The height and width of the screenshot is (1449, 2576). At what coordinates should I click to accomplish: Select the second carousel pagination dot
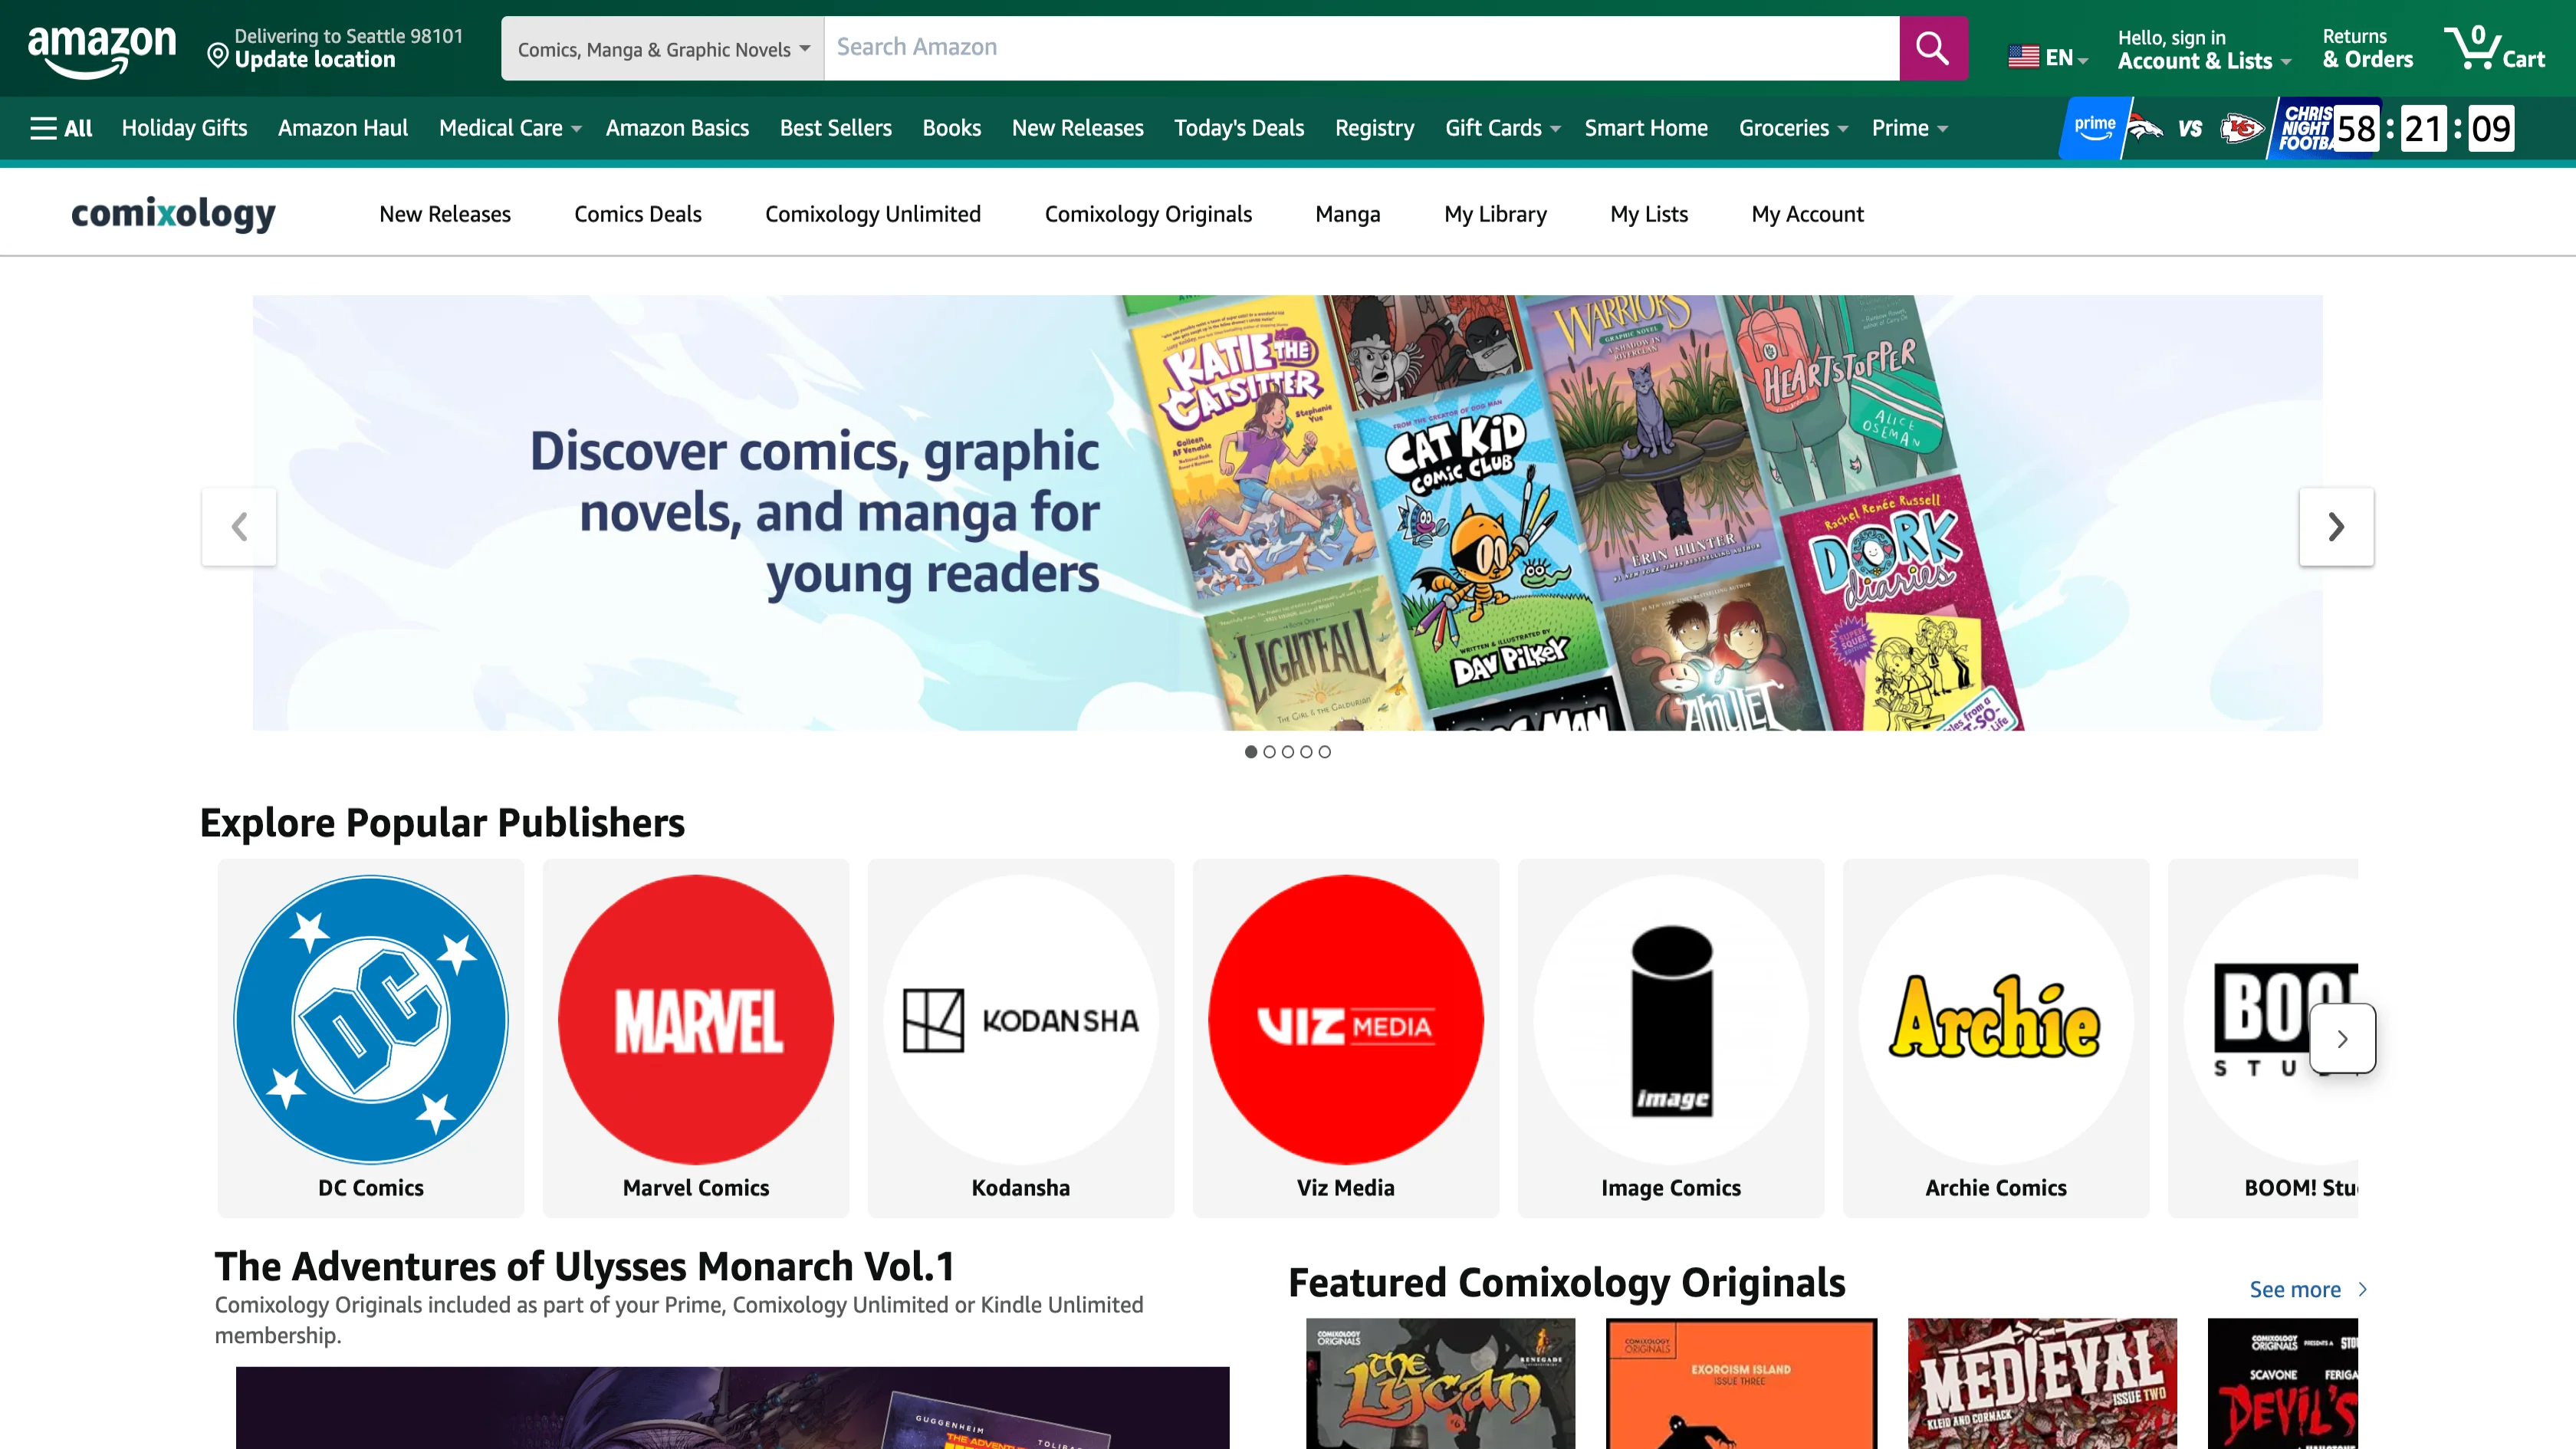click(x=1269, y=752)
